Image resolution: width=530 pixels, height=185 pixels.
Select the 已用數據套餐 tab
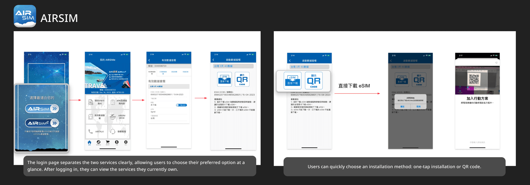pyautogui.click(x=163, y=72)
